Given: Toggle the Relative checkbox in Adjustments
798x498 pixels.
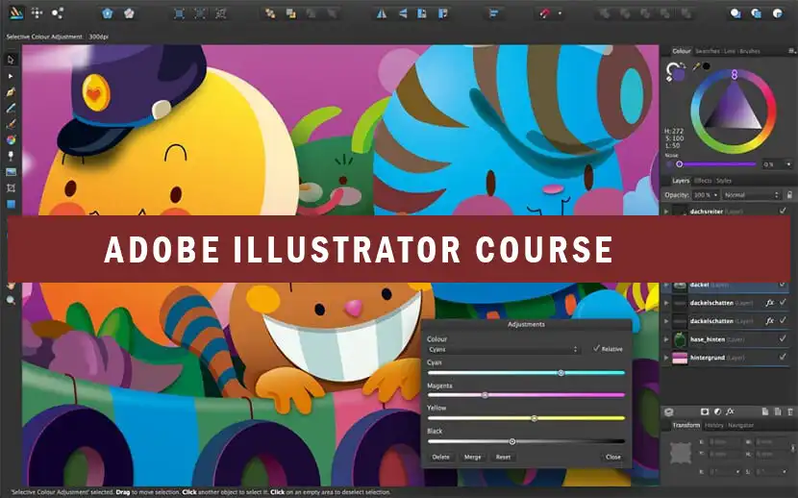Looking at the screenshot, I should (596, 348).
